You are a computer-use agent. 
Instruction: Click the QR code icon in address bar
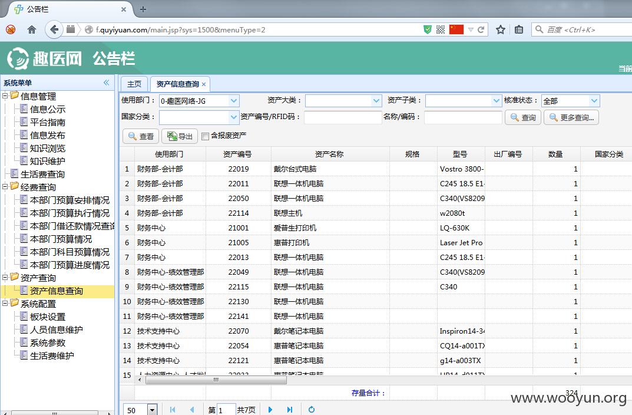(441, 29)
